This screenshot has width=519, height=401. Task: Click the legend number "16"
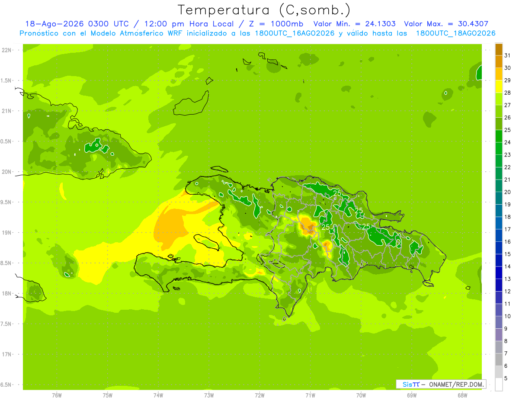[507, 242]
